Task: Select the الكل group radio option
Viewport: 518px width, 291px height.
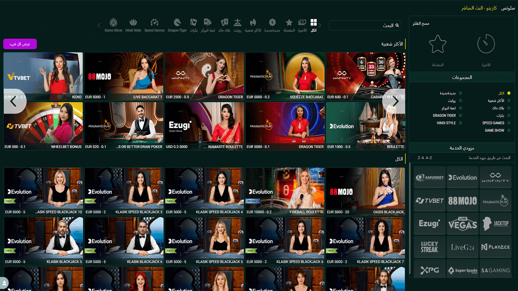Action: click(509, 93)
